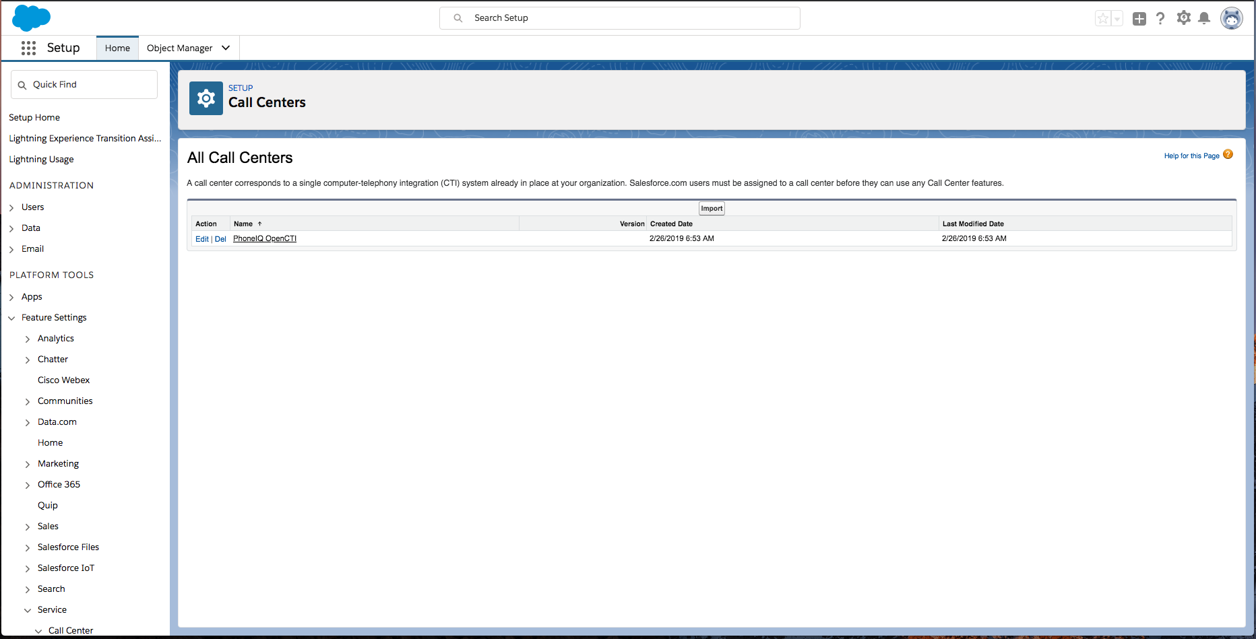The height and width of the screenshot is (639, 1256).
Task: Sort by Name column header
Action: click(243, 224)
